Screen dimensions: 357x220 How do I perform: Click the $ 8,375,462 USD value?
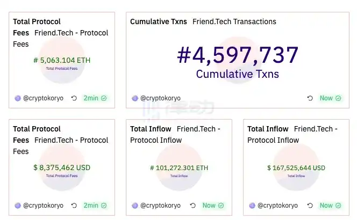coord(62,167)
